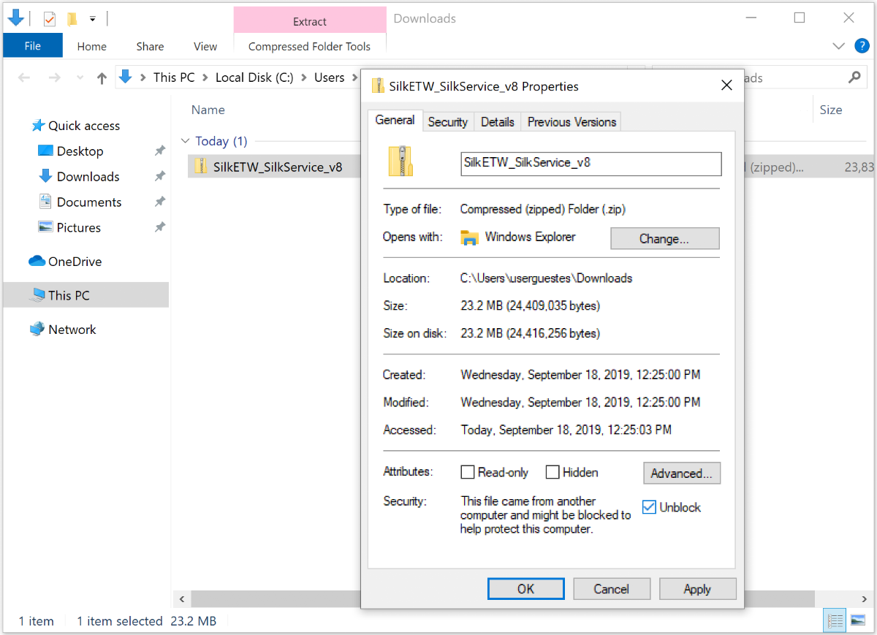Click This PC in the address bar

[x=174, y=77]
